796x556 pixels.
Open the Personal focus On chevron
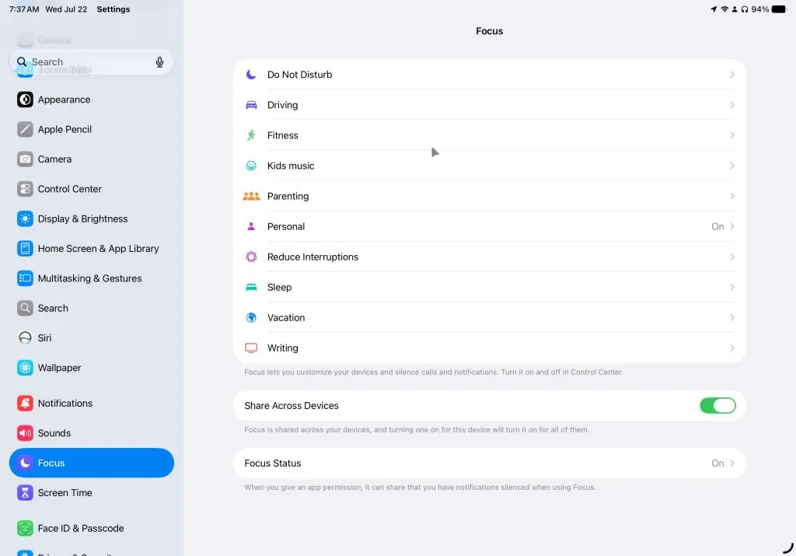tap(732, 226)
